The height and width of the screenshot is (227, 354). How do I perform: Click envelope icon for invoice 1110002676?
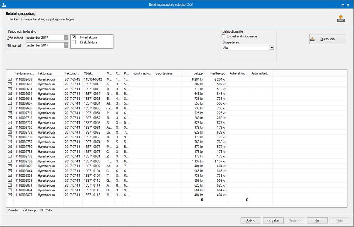click(x=10, y=108)
